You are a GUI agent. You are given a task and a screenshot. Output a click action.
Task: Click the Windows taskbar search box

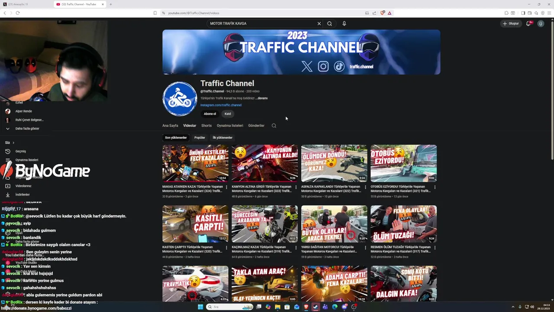click(229, 307)
